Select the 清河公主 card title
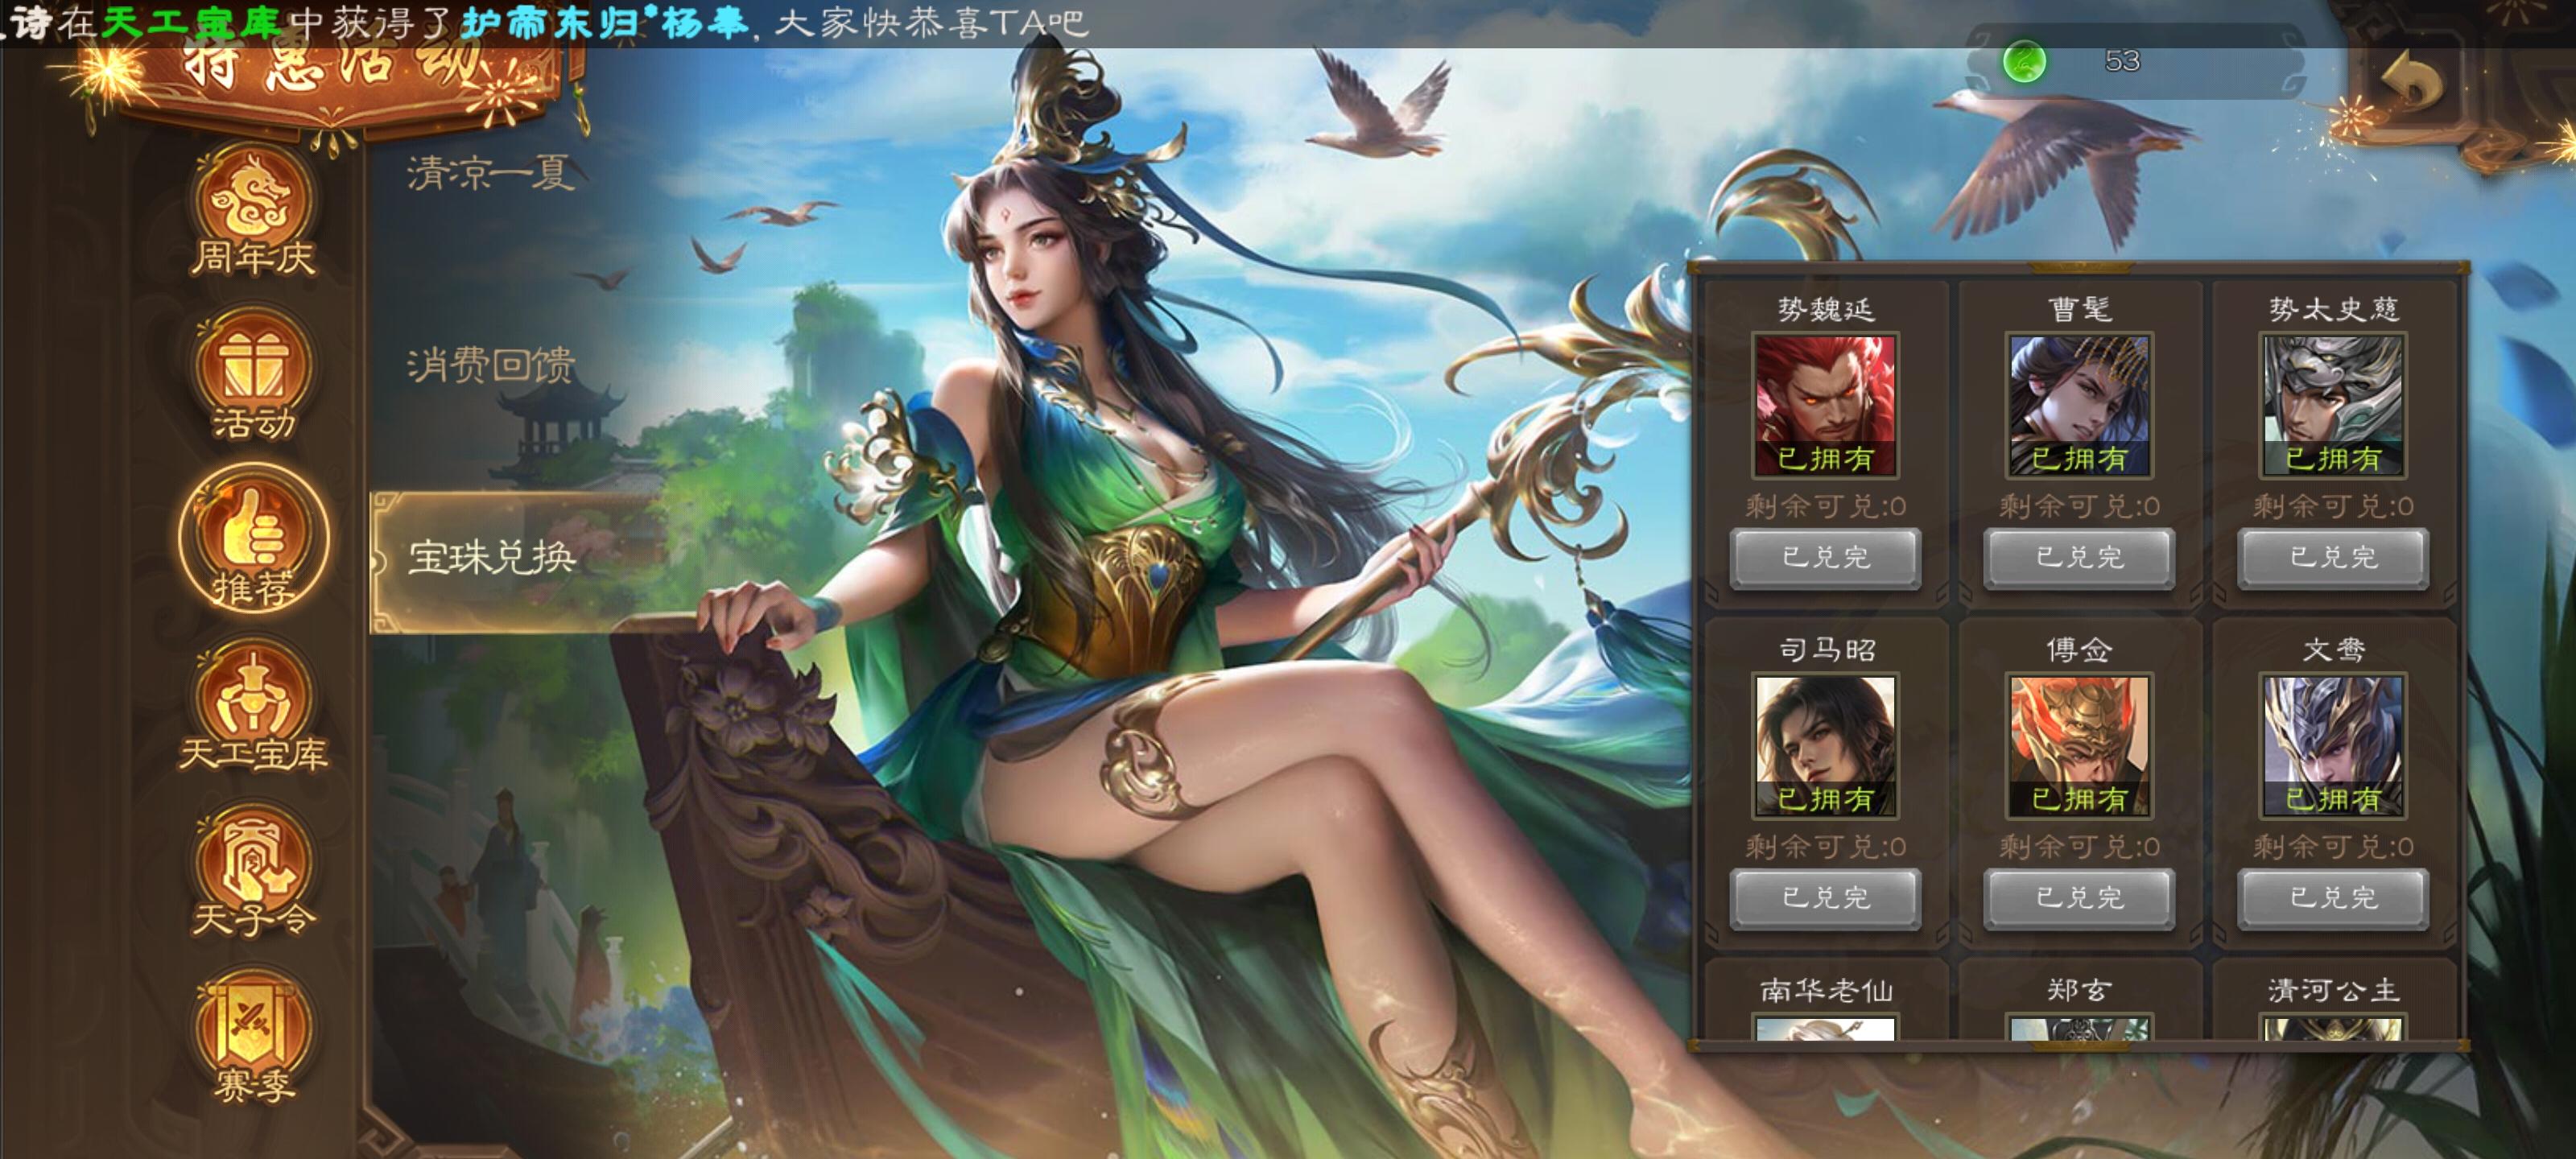 [x=2333, y=990]
